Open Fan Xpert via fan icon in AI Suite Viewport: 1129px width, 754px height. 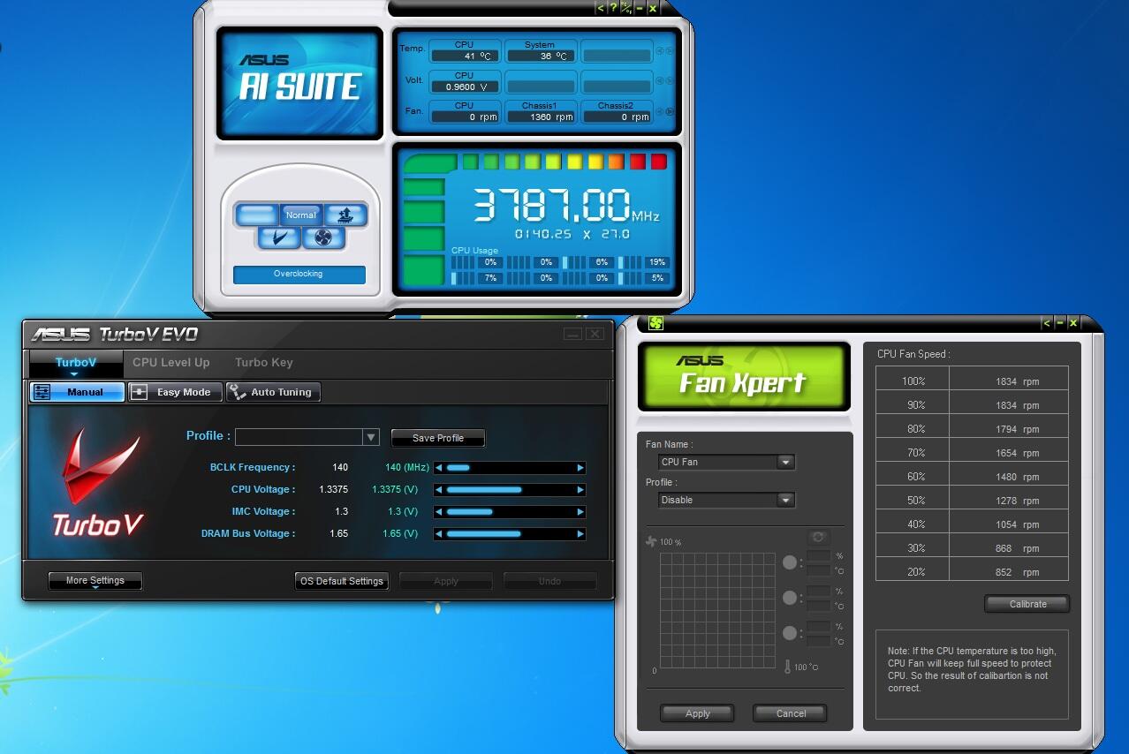[x=323, y=238]
